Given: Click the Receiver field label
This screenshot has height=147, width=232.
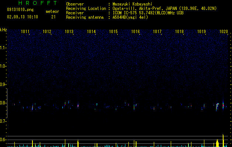Looking at the screenshot, I should (x=75, y=13).
